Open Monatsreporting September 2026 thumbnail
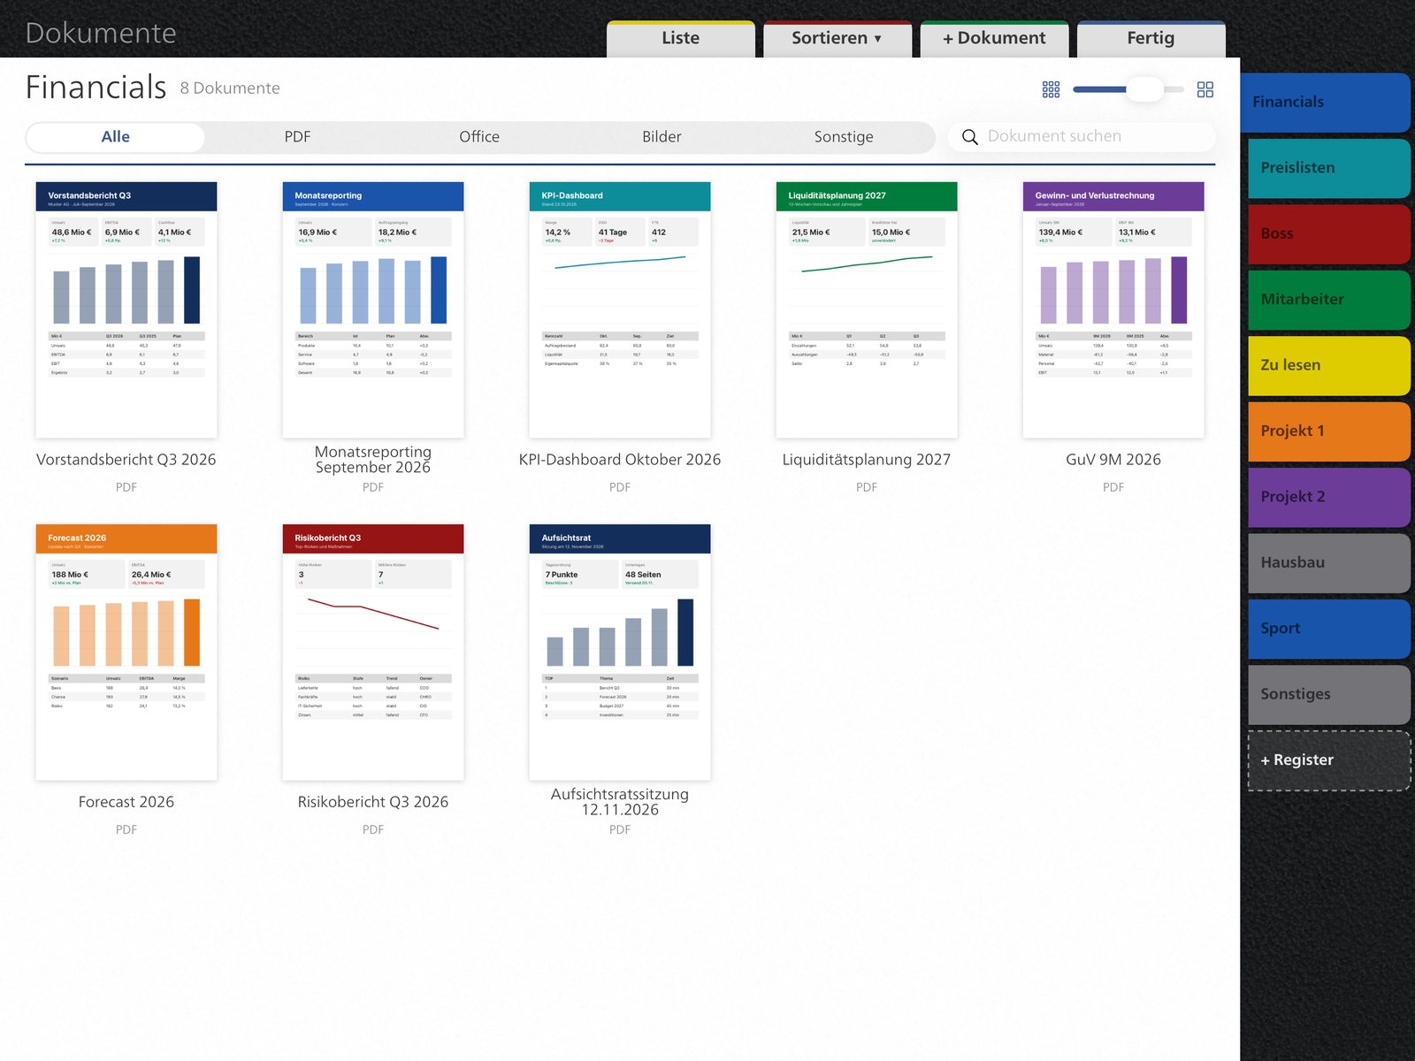Image resolution: width=1415 pixels, height=1061 pixels. tap(373, 309)
